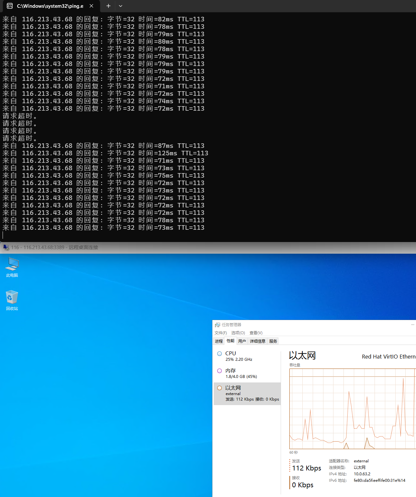The height and width of the screenshot is (497, 416).
Task: Click the blue CPU circle indicator
Action: 219,354
